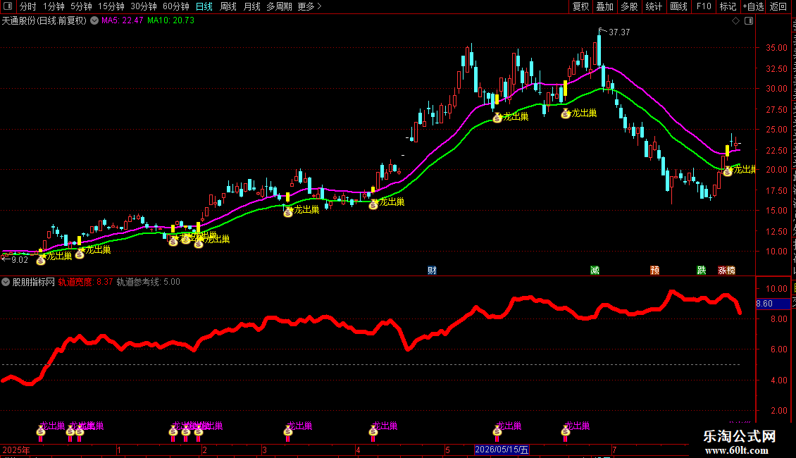Image resolution: width=796 pixels, height=458 pixels.
Task: Add stock via +自选 button
Action: point(753,6)
